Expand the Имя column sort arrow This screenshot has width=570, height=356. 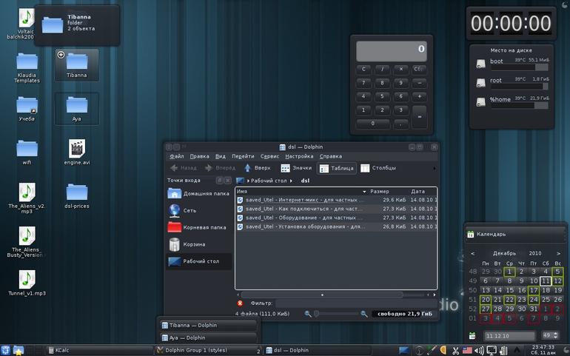pos(364,191)
